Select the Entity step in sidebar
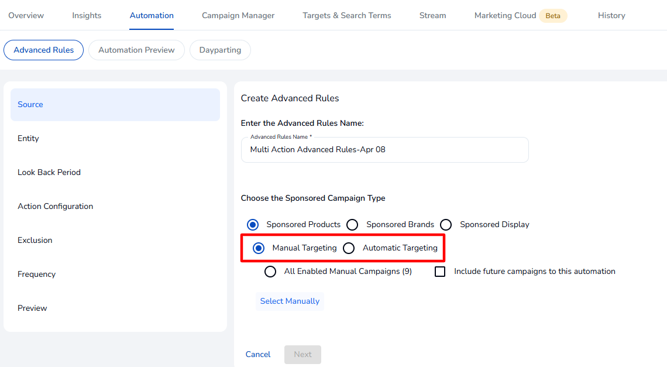This screenshot has width=667, height=367. [28, 139]
